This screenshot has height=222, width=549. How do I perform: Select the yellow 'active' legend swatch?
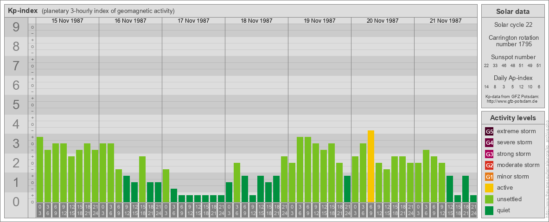(489, 188)
